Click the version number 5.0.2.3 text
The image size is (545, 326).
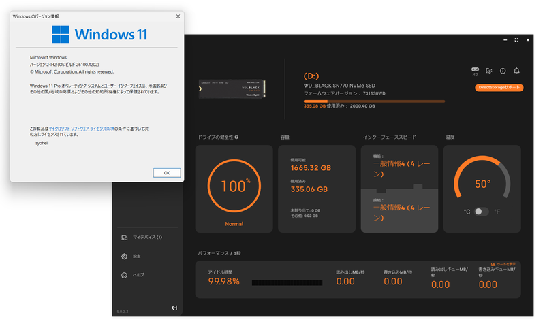pos(123,312)
